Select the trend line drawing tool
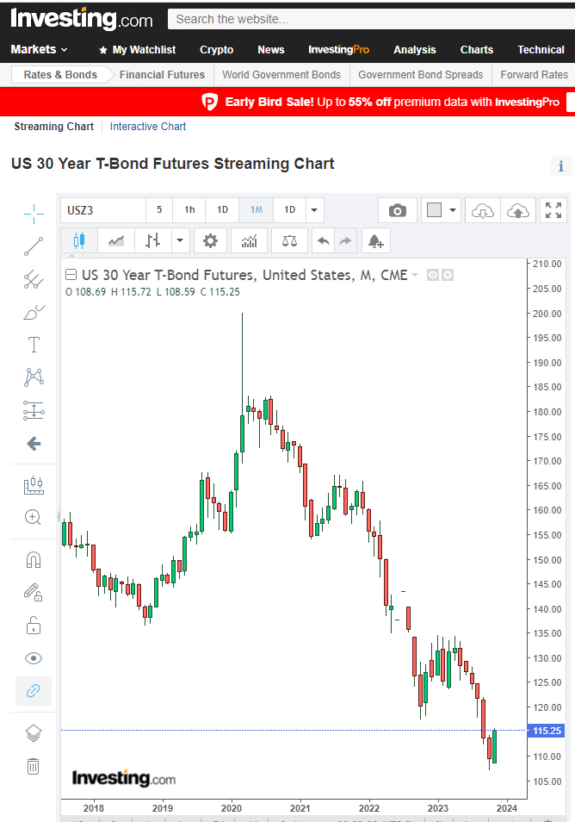 tap(34, 246)
